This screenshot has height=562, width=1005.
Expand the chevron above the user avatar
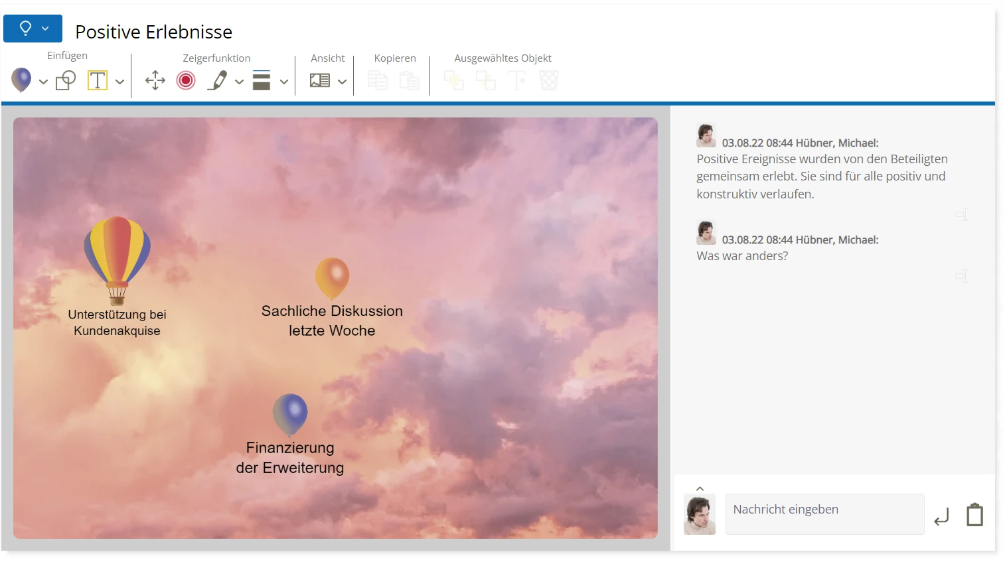coord(700,489)
